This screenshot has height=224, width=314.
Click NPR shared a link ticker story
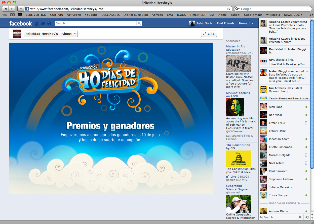click(x=284, y=62)
